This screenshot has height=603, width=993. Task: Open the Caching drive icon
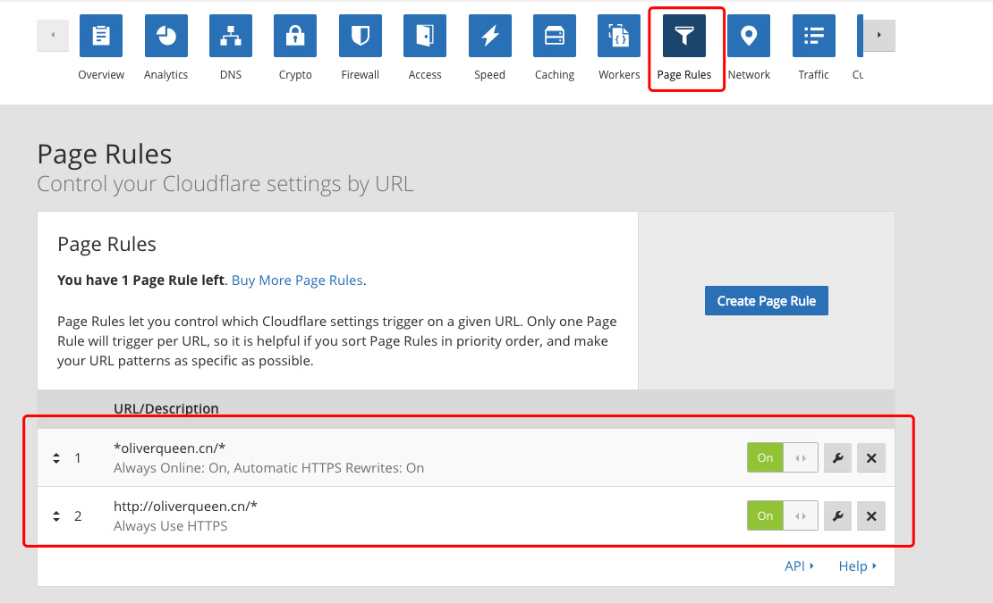point(554,36)
